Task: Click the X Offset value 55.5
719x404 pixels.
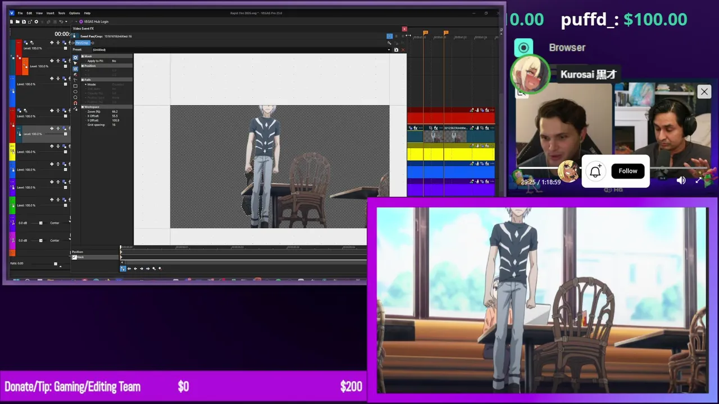Action: click(x=115, y=116)
